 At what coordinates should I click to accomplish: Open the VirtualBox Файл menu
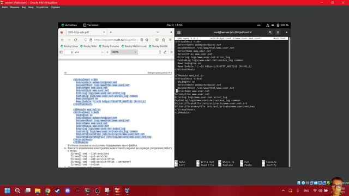pos(5,7)
